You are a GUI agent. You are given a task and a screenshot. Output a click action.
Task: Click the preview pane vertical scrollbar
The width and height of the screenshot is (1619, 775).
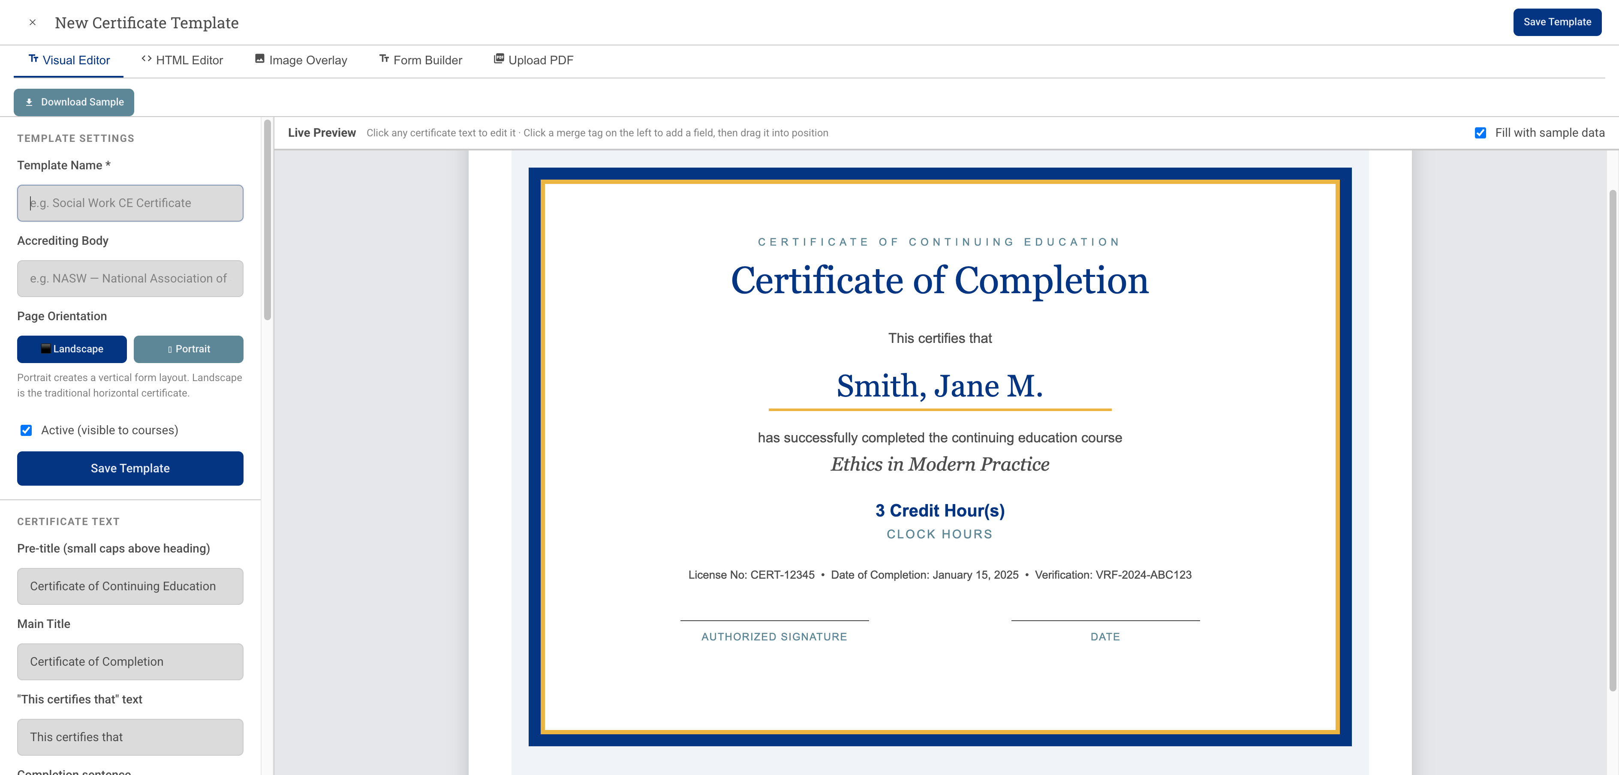pyautogui.click(x=1613, y=440)
